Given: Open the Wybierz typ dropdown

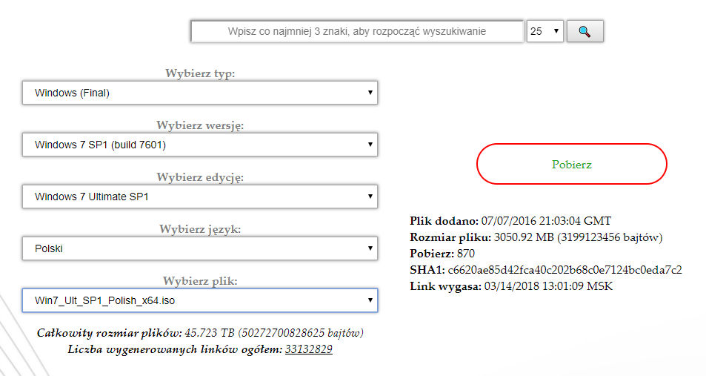Looking at the screenshot, I should pos(200,93).
